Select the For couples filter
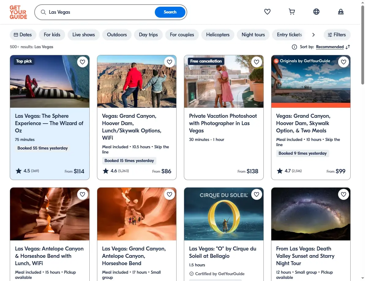 tap(182, 35)
